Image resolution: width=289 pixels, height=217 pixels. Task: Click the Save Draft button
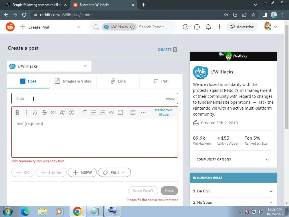point(143,191)
